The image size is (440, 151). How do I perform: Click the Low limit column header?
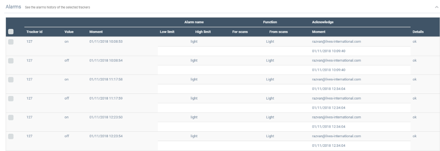(x=167, y=32)
